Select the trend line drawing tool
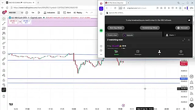 [x=4, y=24]
